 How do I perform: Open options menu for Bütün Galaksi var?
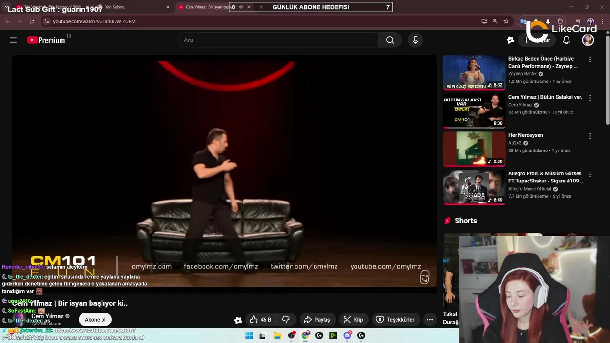[x=590, y=98]
